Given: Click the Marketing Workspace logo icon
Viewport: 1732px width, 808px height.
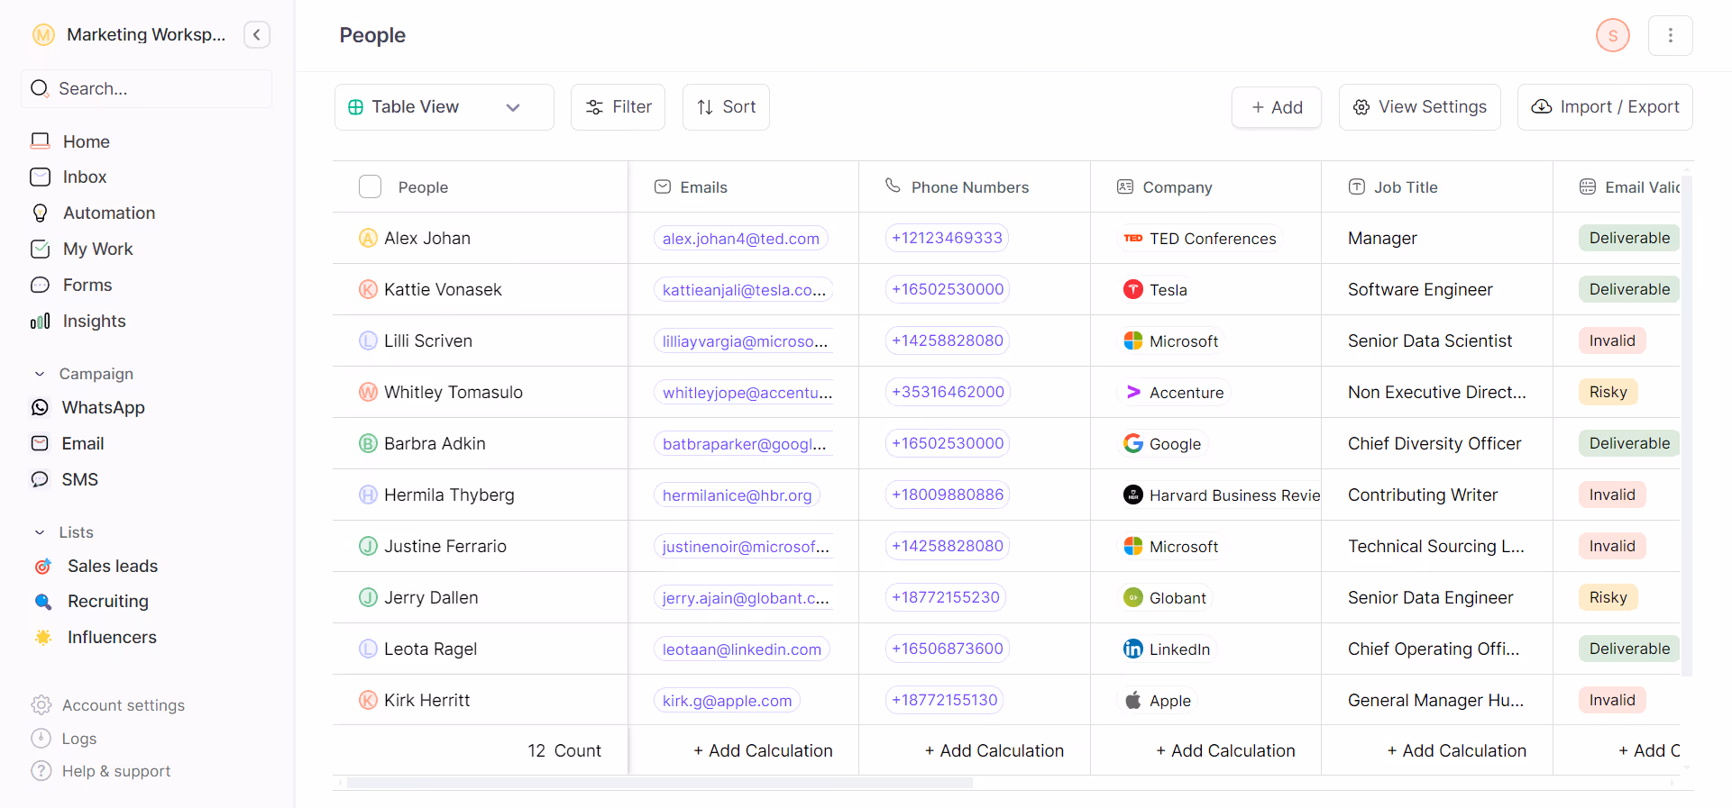Looking at the screenshot, I should pos(43,34).
